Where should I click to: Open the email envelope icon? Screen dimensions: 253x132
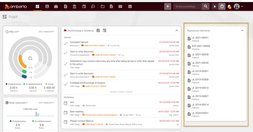pyautogui.click(x=120, y=7)
